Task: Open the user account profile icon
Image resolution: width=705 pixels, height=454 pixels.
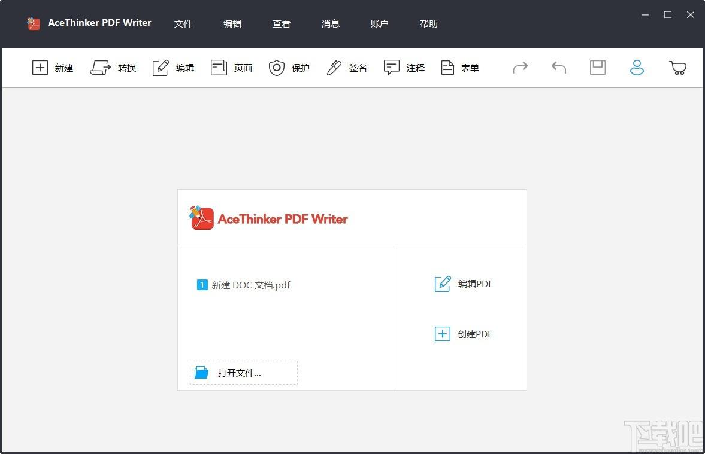Action: click(637, 68)
